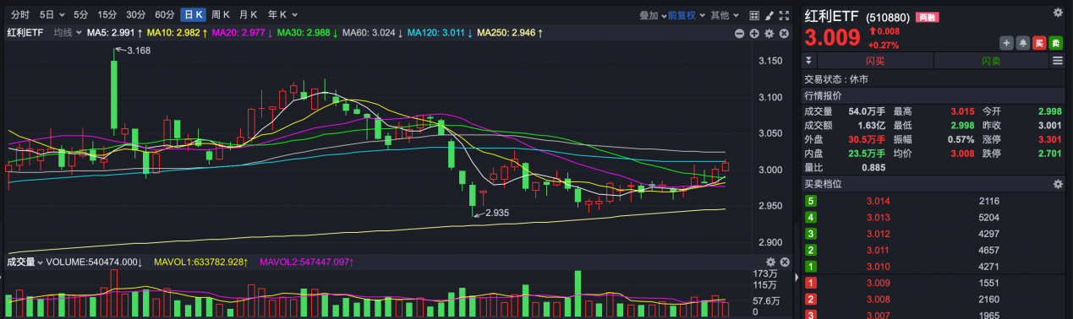Viewport: 1073px width, 319px height.
Task: Open main chart indicator settings gear
Action: point(769,33)
